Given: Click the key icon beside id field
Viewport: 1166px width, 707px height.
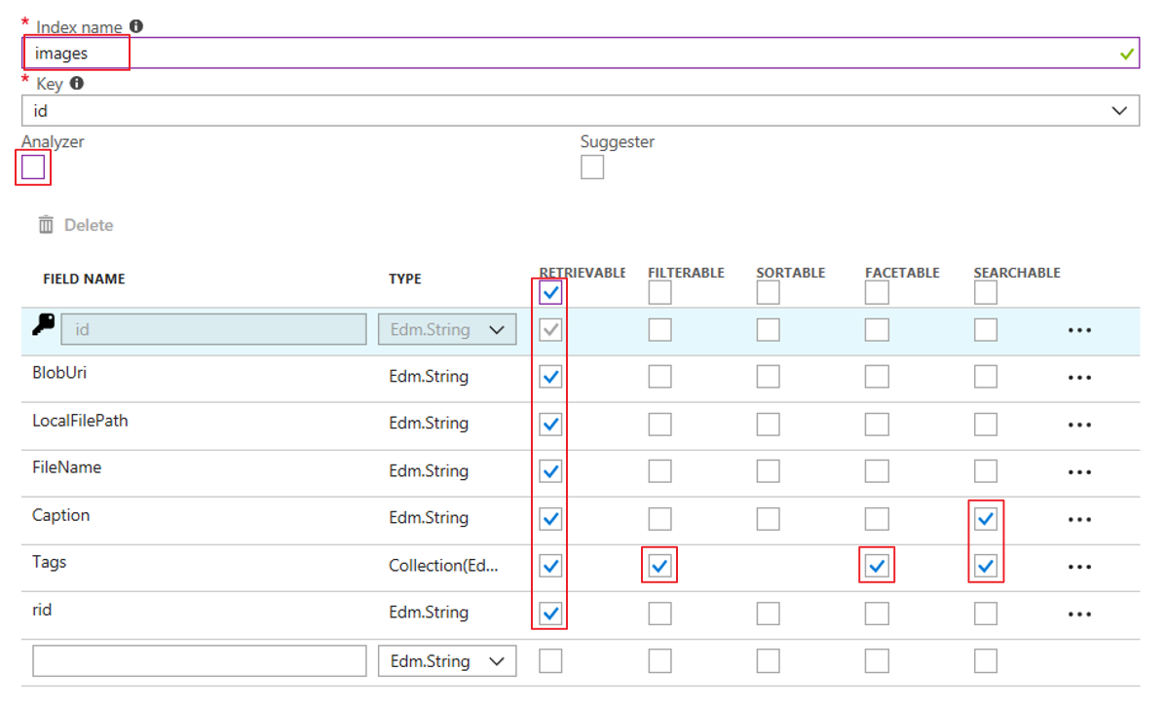Looking at the screenshot, I should click(x=43, y=325).
